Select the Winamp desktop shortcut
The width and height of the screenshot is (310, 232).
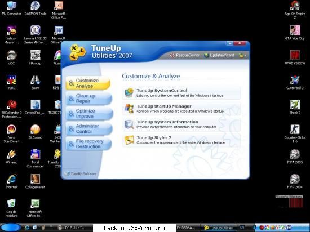pos(11,157)
